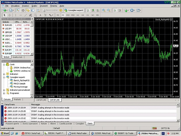This screenshot has width=181, height=136.
Task: Switch chart to candlesticks icon
Action: click(93, 10)
